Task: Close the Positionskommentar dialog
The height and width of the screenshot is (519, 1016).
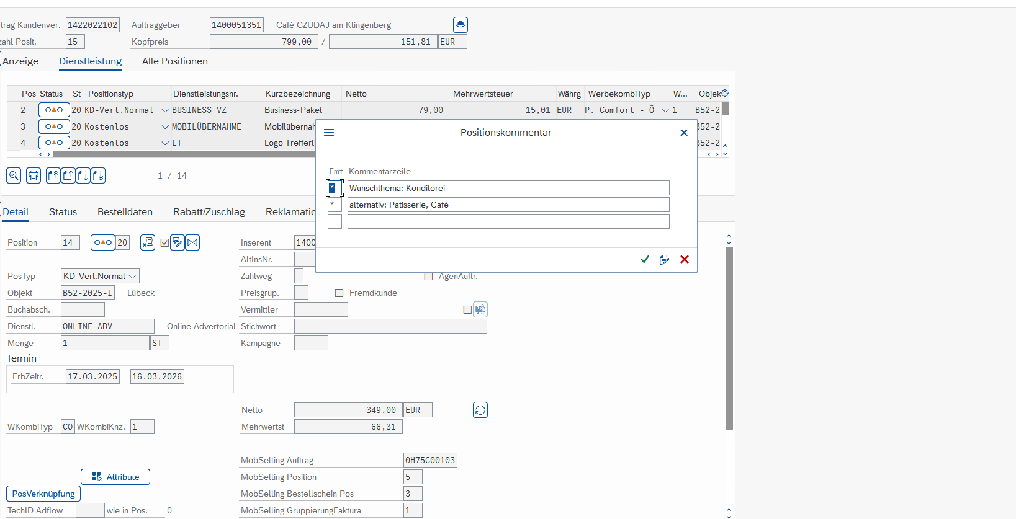Action: [x=684, y=133]
